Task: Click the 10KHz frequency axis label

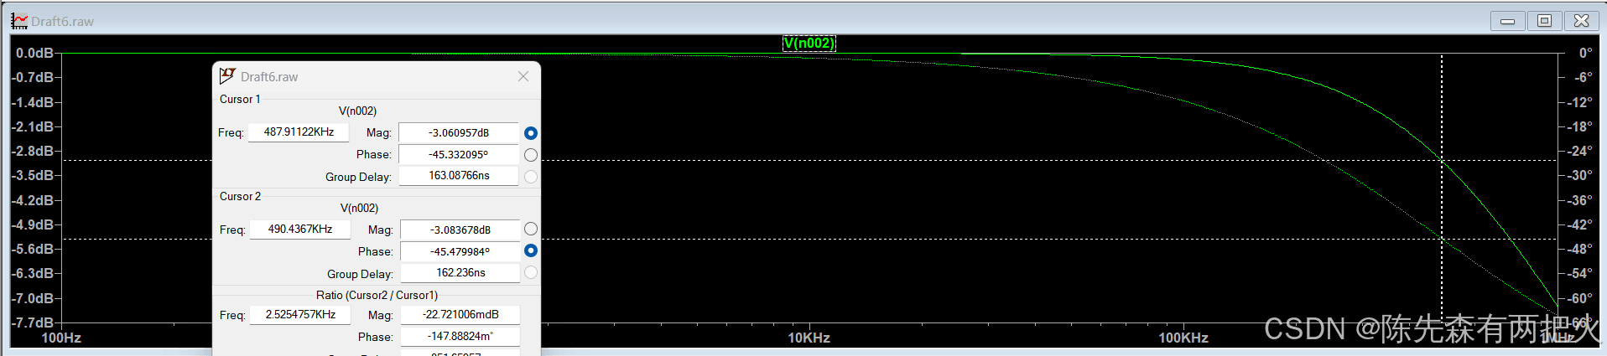Action: [x=809, y=338]
